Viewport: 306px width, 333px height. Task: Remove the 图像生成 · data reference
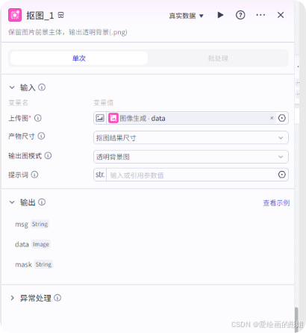click(x=272, y=118)
